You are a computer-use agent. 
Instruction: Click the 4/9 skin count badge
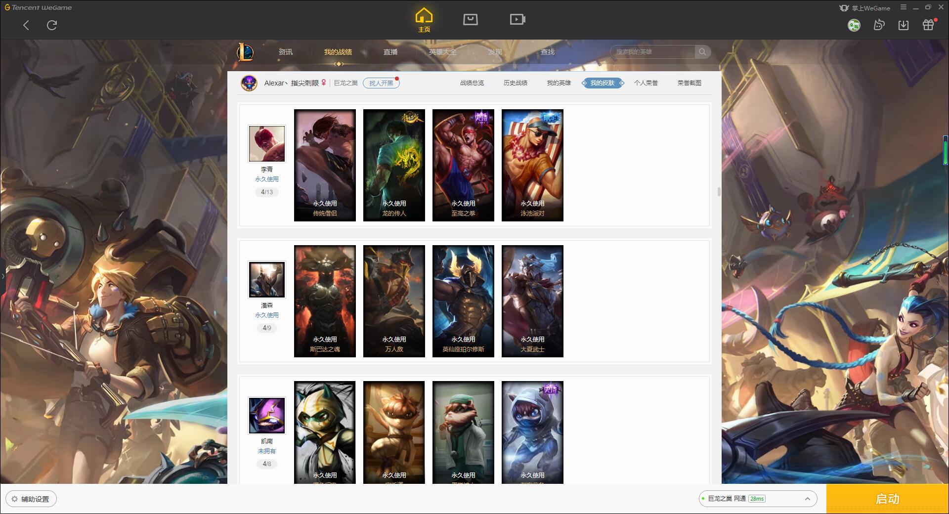pos(267,328)
